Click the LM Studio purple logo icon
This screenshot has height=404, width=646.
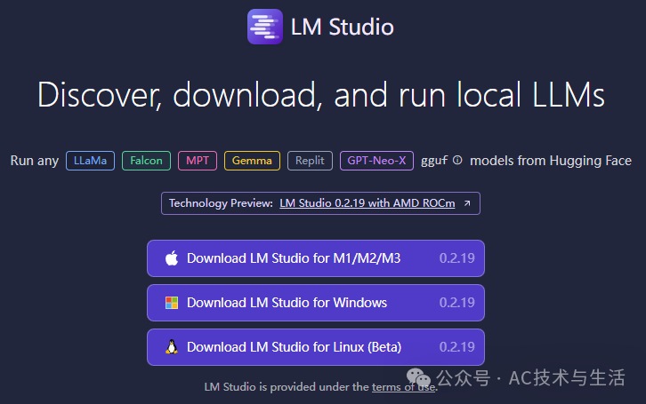pos(265,27)
